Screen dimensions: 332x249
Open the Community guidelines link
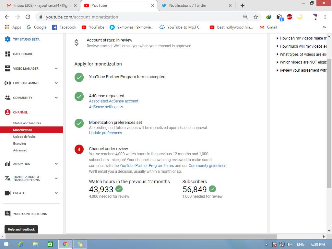tap(207, 166)
